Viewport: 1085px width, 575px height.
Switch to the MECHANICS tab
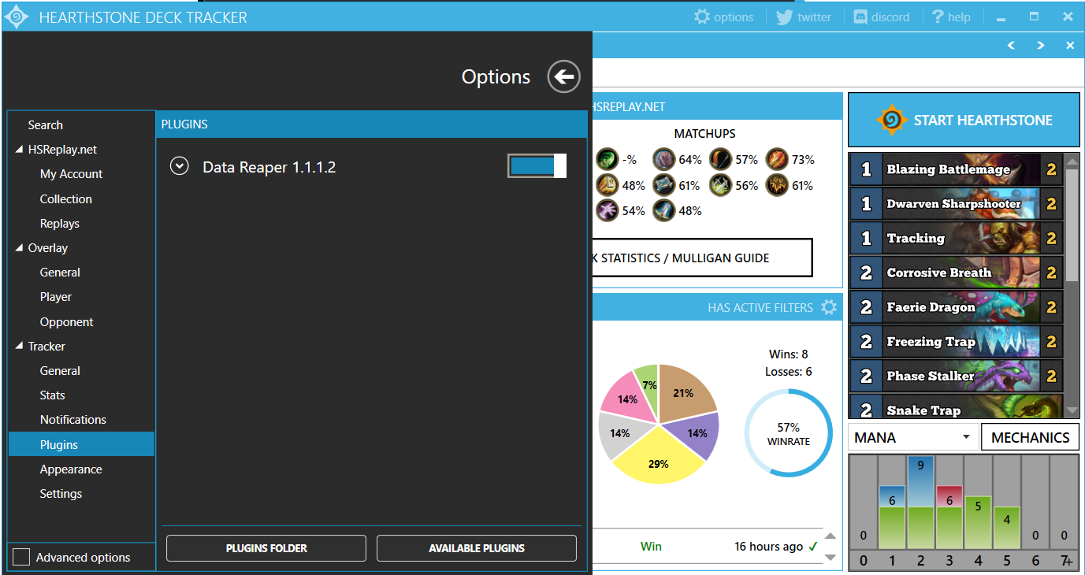1030,438
